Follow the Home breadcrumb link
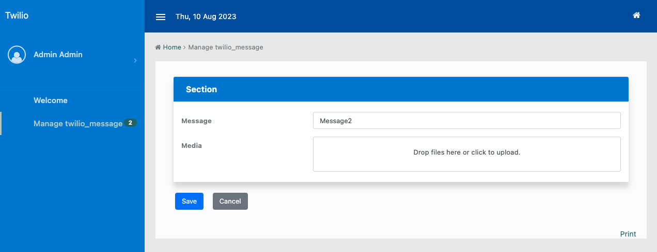657x252 pixels. click(x=172, y=47)
